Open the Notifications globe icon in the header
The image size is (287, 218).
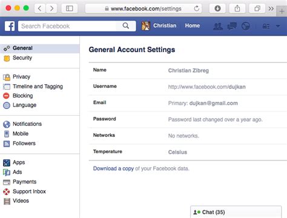(246, 26)
